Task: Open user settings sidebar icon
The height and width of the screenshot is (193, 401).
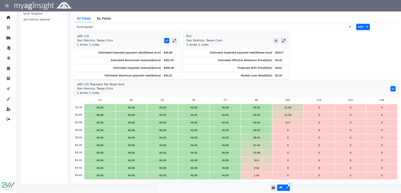Action: click(x=8, y=109)
